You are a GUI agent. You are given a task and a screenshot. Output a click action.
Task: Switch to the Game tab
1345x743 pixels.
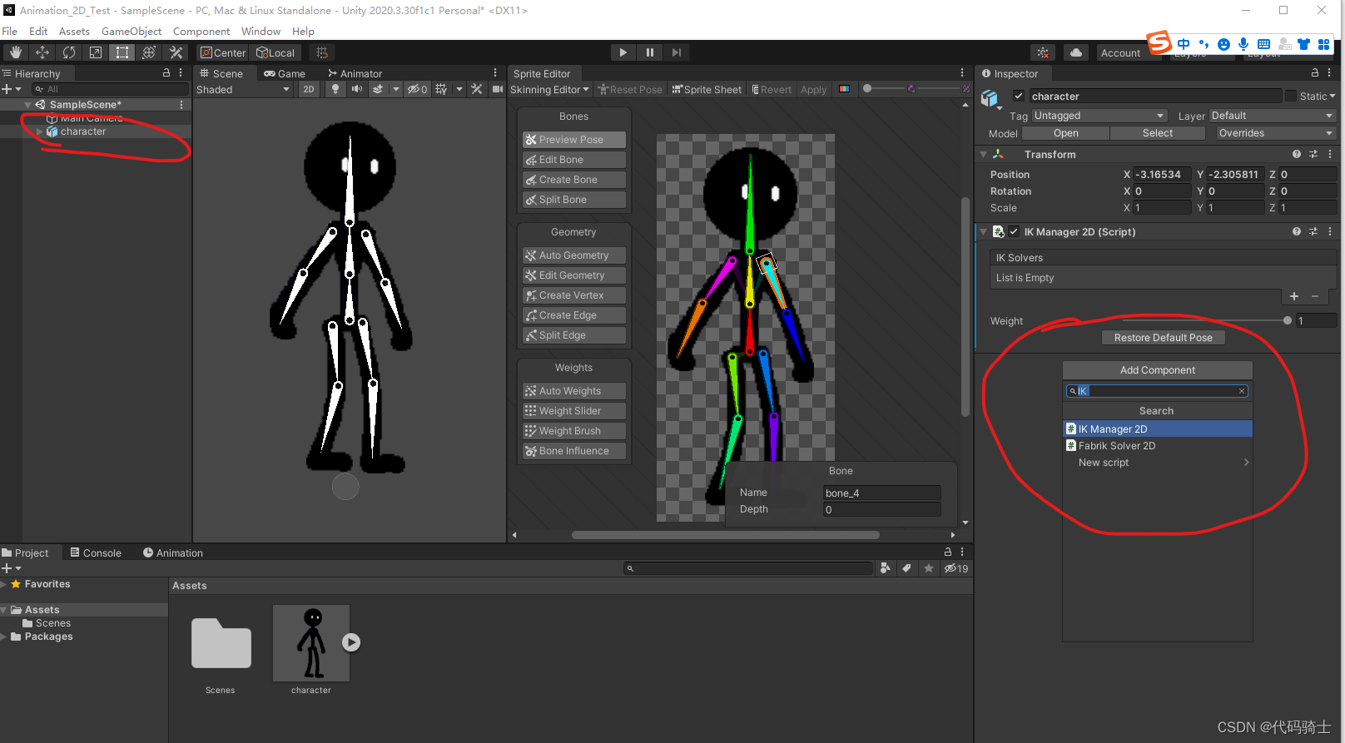click(x=285, y=73)
